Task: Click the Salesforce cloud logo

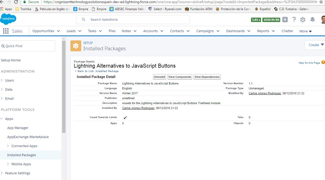Action: coord(9,19)
